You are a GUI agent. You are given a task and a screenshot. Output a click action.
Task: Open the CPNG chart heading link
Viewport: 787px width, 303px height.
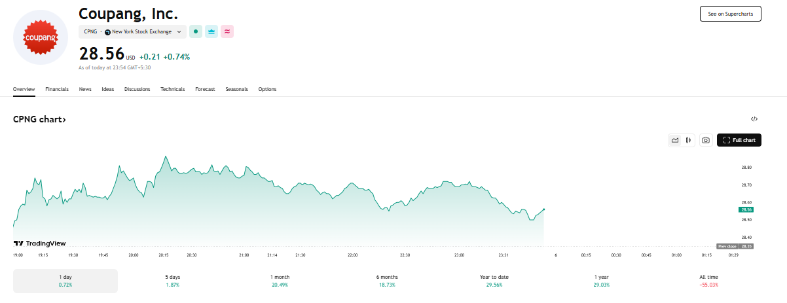pos(39,119)
